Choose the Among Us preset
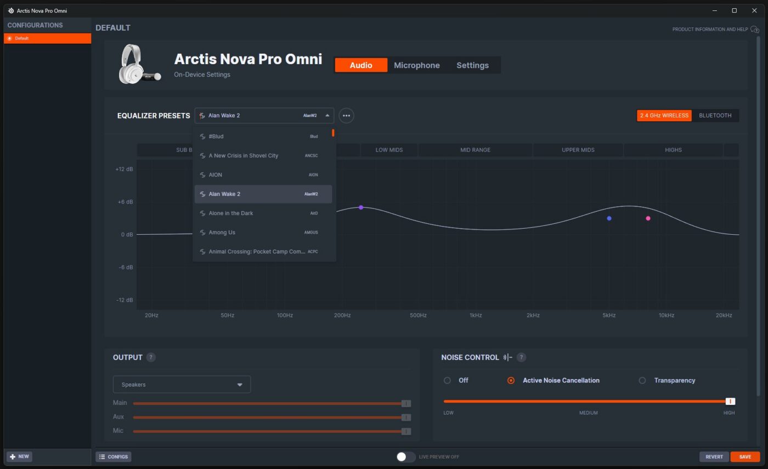Screen dimensions: 768x469 pos(263,233)
